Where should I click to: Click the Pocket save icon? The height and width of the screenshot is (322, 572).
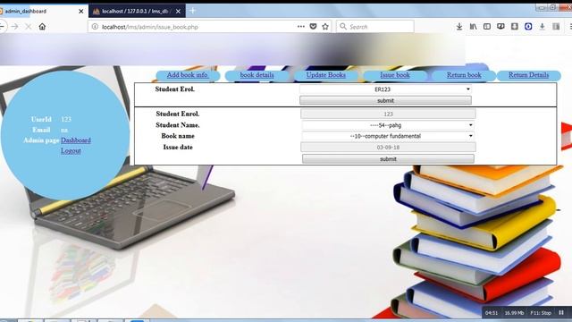point(313,27)
